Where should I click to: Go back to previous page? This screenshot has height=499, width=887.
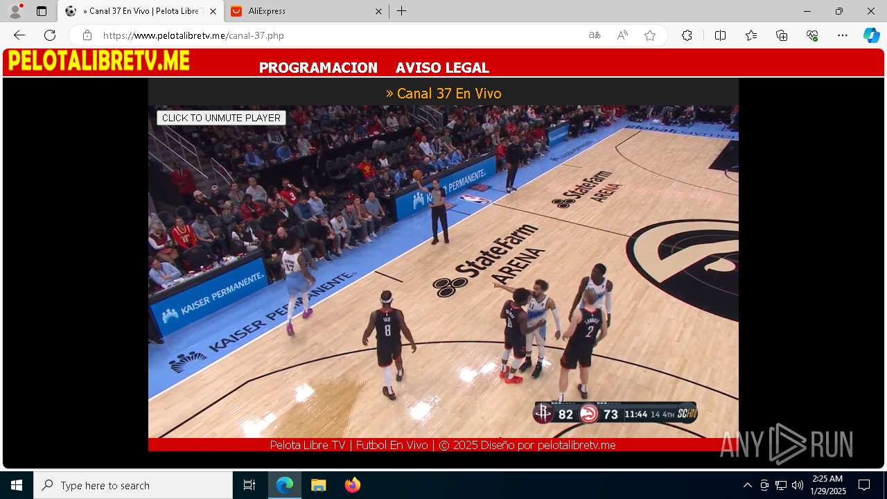coord(19,35)
